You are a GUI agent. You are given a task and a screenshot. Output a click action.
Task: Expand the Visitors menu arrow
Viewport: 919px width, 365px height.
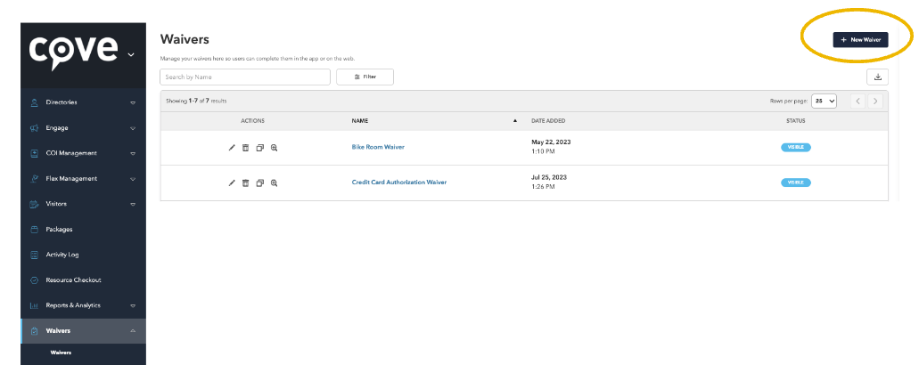[x=133, y=204]
